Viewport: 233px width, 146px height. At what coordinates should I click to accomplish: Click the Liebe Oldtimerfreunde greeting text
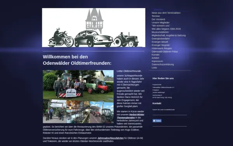click(x=129, y=71)
